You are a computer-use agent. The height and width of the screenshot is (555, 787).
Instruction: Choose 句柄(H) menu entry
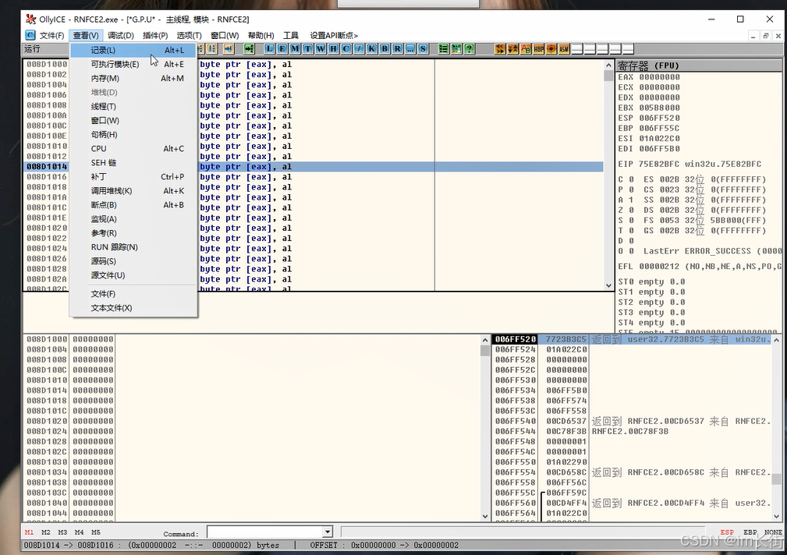point(133,135)
